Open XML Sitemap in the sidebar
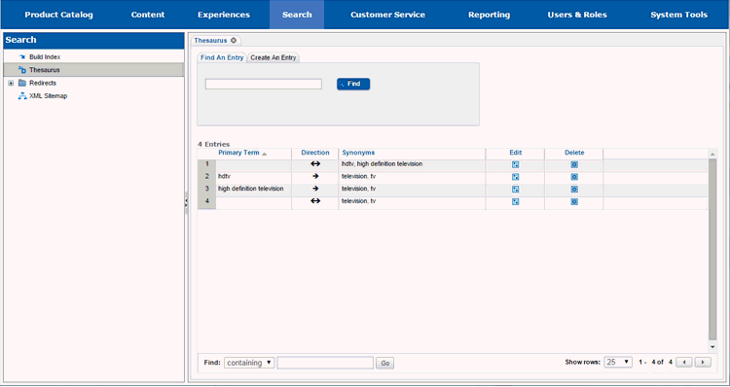This screenshot has height=387, width=730. pyautogui.click(x=48, y=96)
